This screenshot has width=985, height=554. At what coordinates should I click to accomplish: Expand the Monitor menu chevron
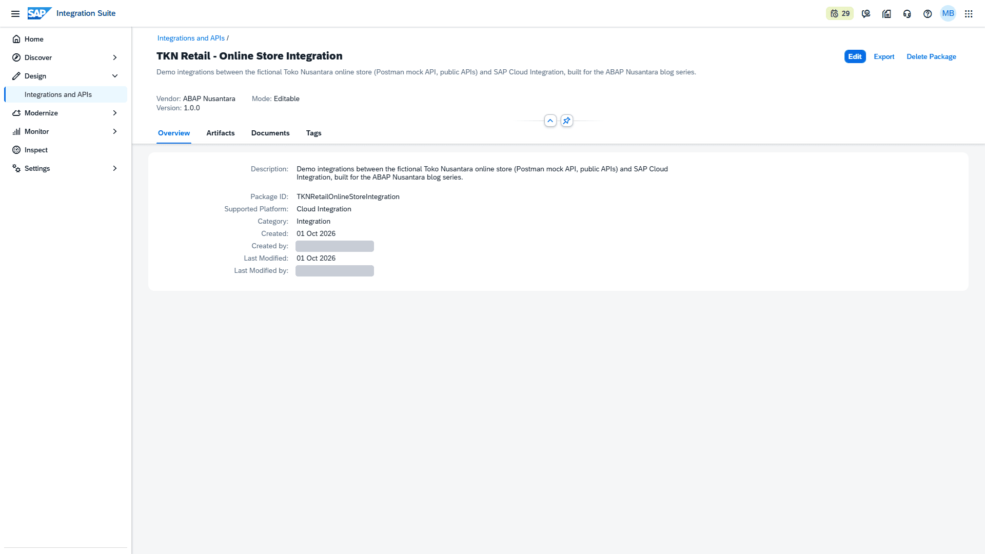pos(115,131)
